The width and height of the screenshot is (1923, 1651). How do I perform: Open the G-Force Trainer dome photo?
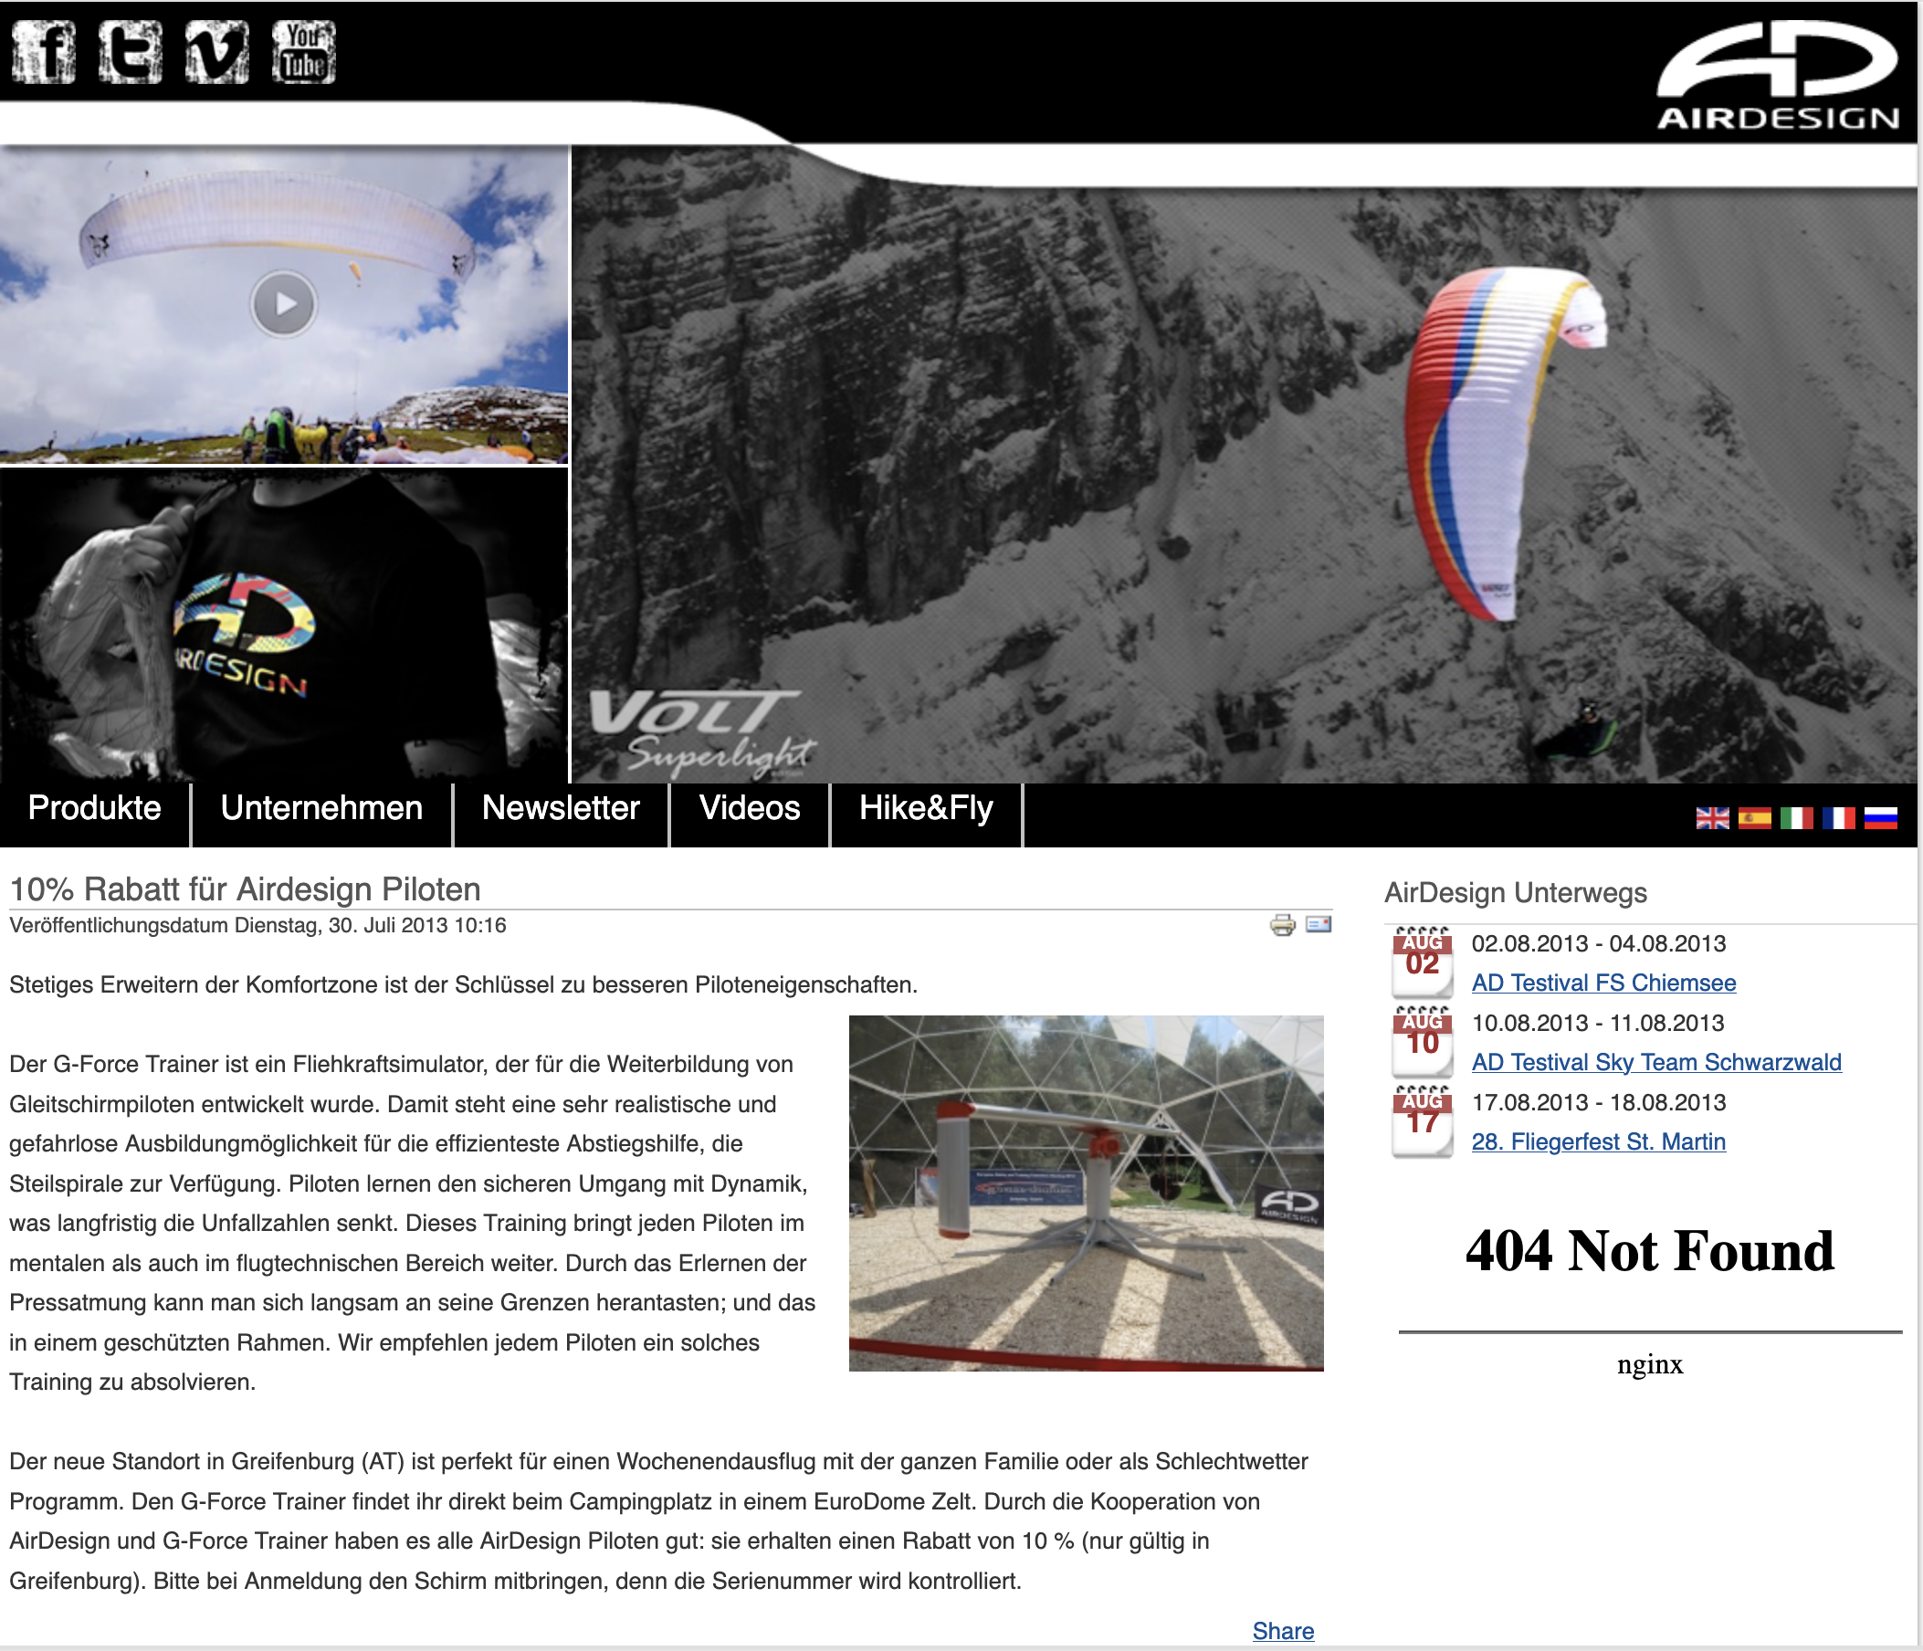click(x=1086, y=1194)
